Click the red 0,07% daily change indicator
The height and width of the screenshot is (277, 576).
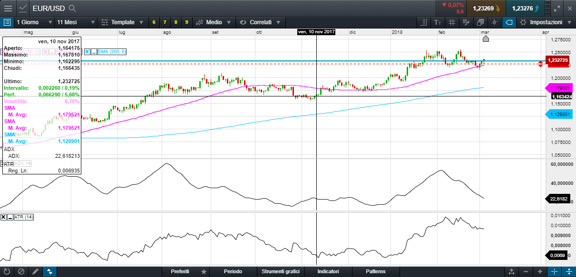click(x=452, y=5)
